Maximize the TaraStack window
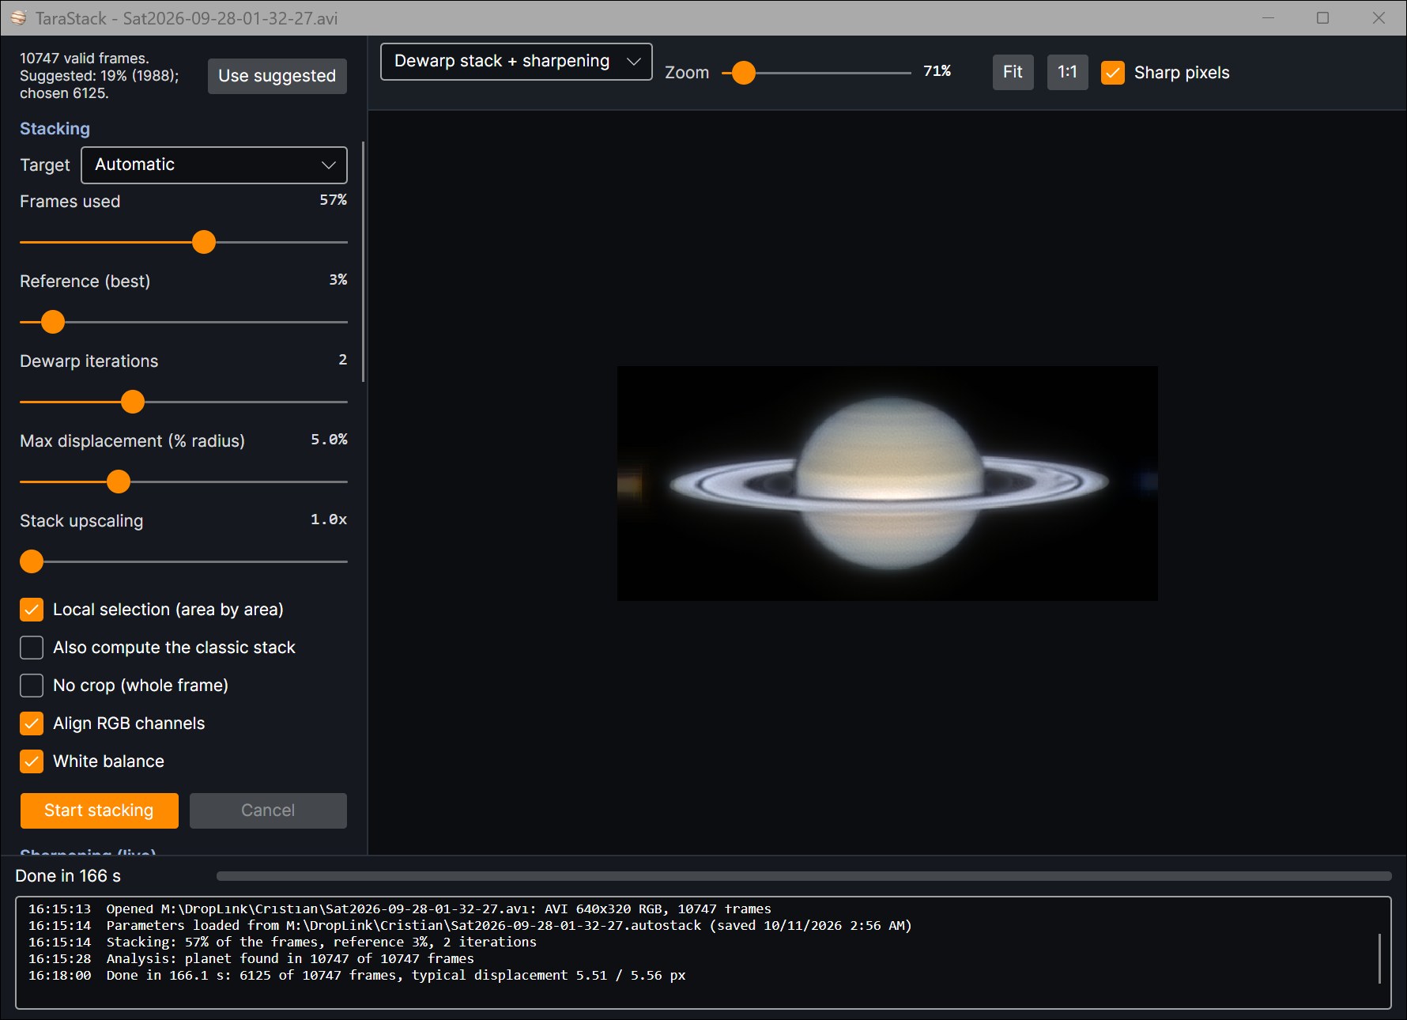Viewport: 1407px width, 1020px height. point(1322,17)
